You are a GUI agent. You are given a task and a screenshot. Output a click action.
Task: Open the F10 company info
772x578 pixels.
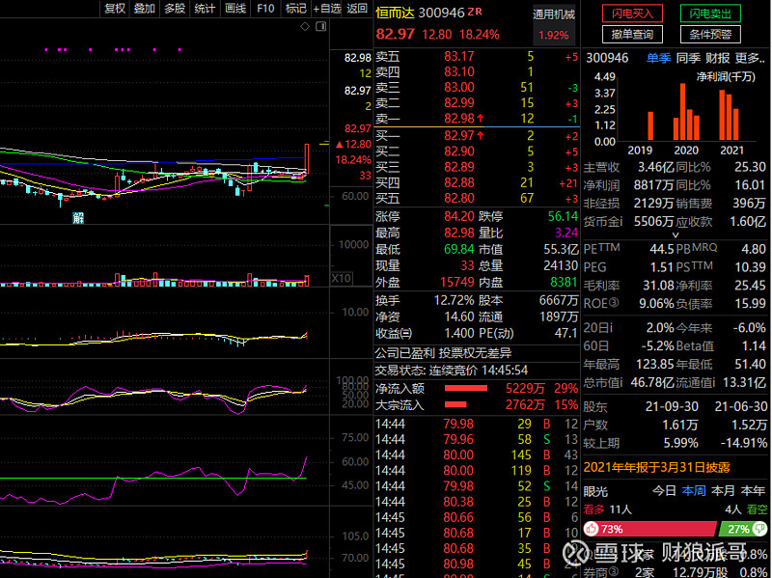(x=265, y=9)
